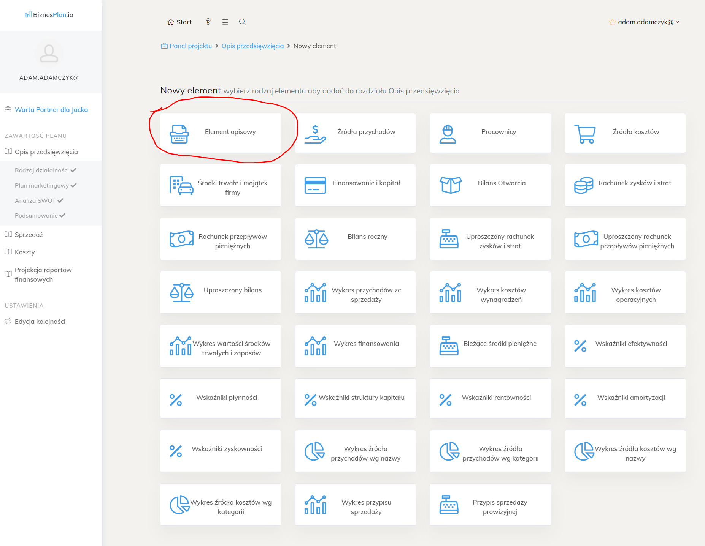Click the Rachunek zysków i strat coins icon
Viewport: 705px width, 546px height.
(584, 185)
